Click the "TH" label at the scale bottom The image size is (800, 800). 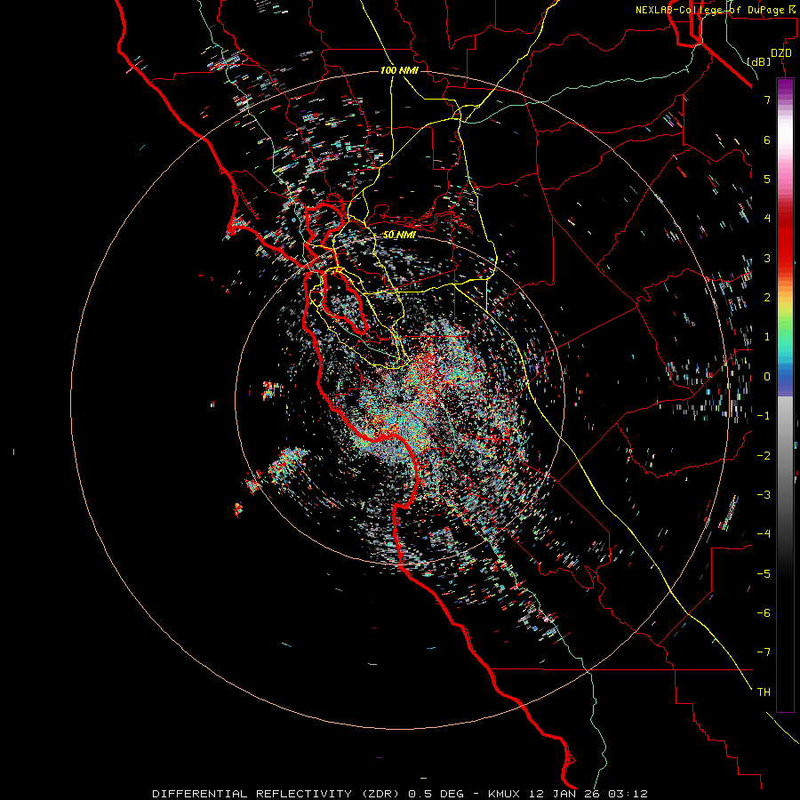[764, 692]
